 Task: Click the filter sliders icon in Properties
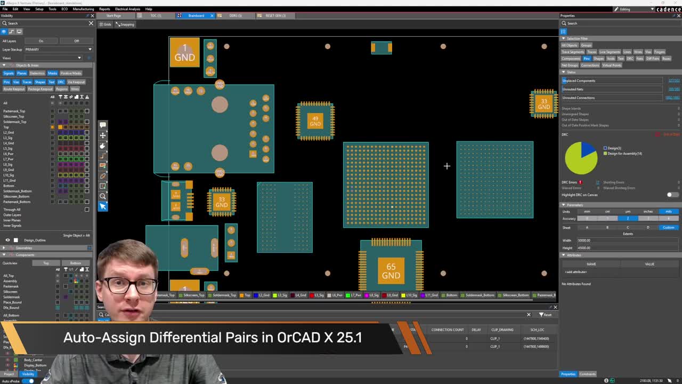point(563,31)
